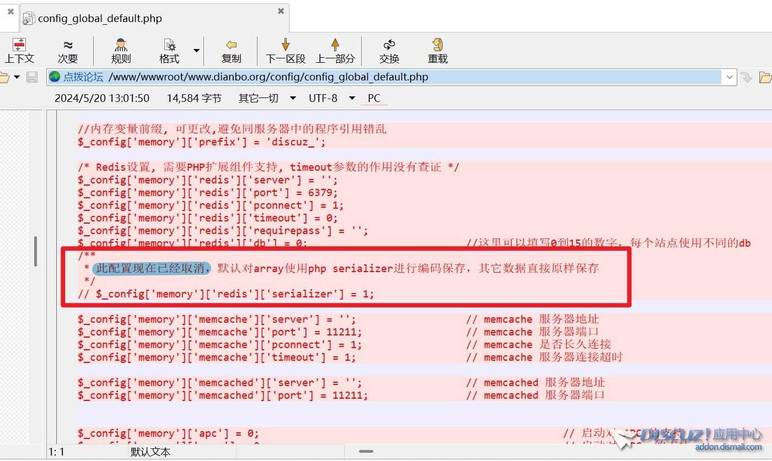The width and height of the screenshot is (772, 461).
Task: Click the ['memcache']['server'] = '' line
Action: [x=217, y=319]
